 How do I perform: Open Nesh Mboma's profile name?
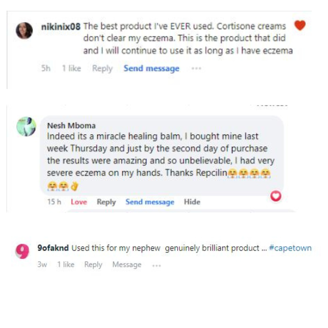click(71, 125)
